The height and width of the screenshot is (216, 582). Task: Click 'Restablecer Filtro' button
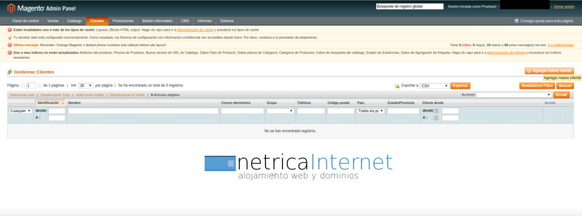[538, 86]
